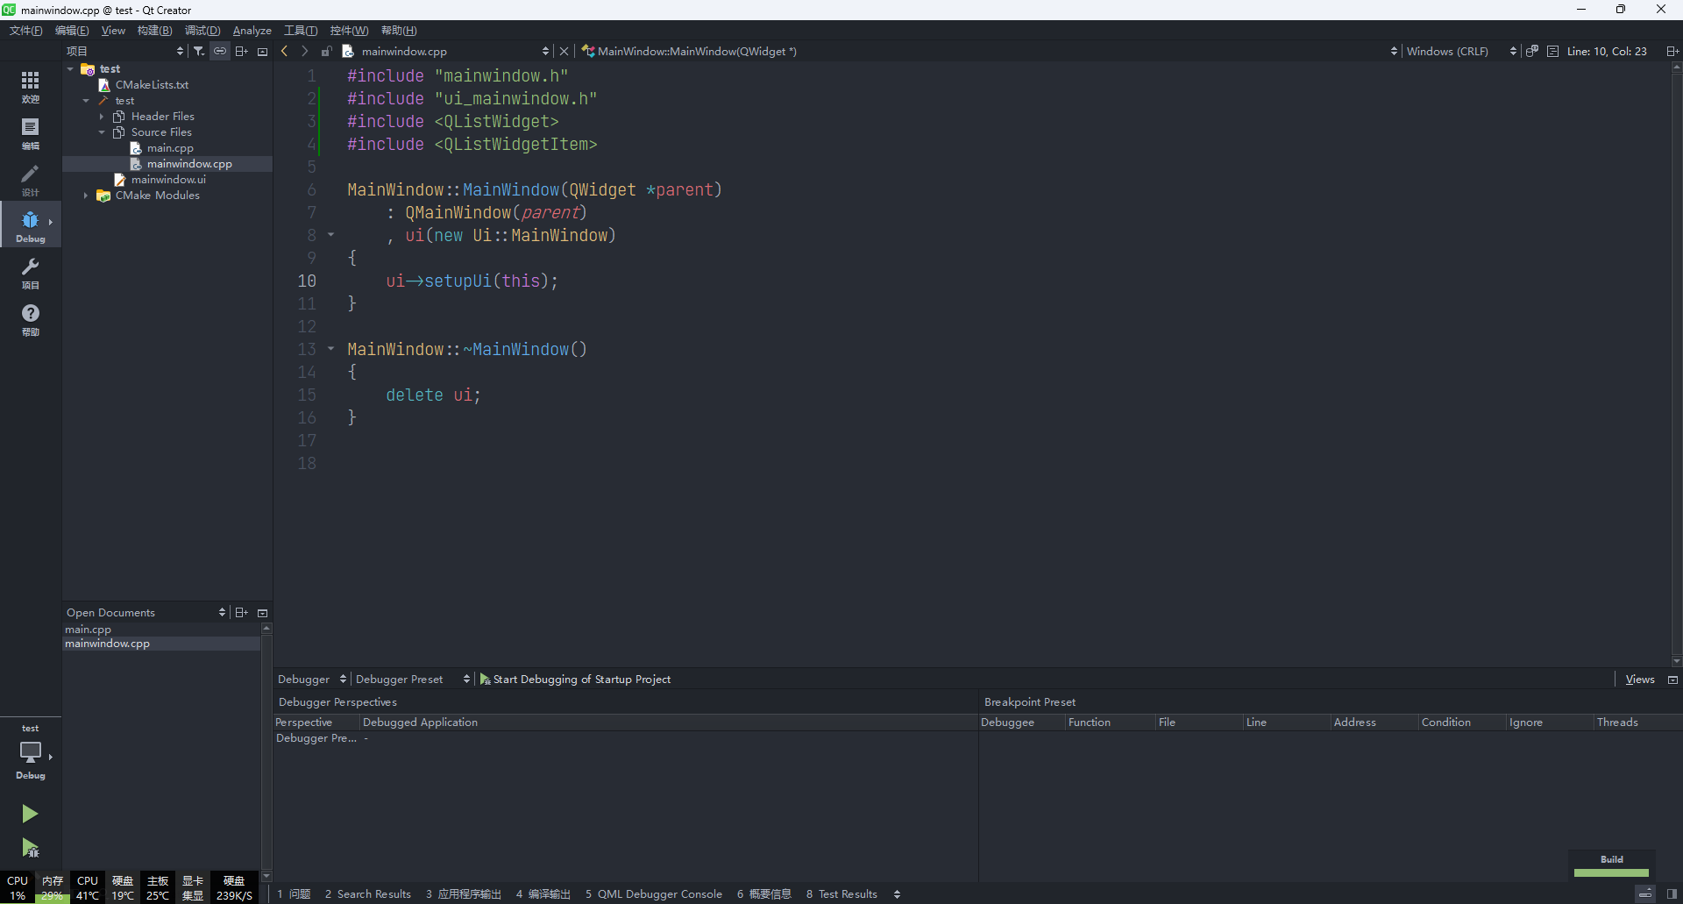
Task: Open the 文件(F) menu
Action: click(x=25, y=31)
